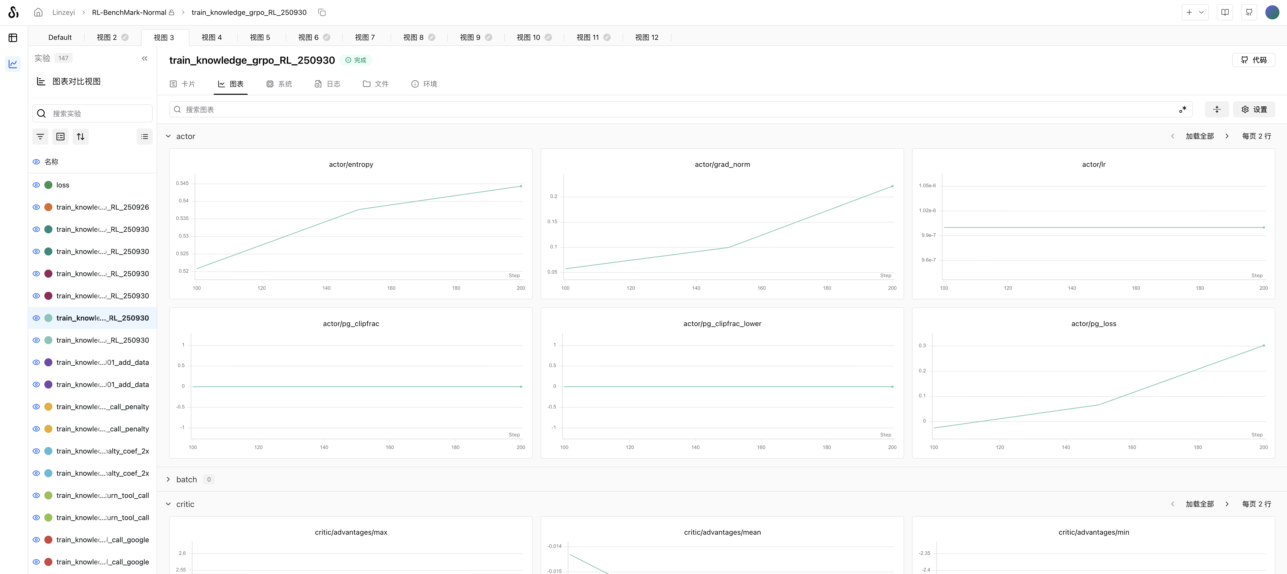This screenshot has height=574, width=1287.
Task: Toggle visibility of all experiments (名称)
Action: 36,162
